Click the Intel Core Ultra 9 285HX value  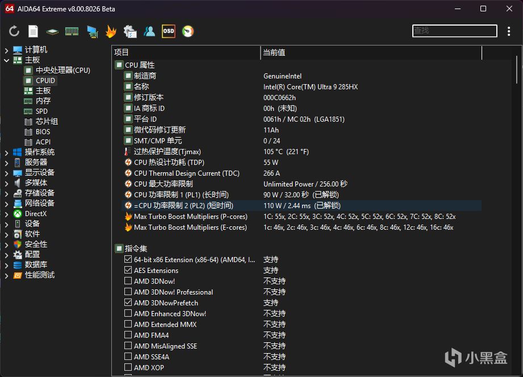(311, 87)
